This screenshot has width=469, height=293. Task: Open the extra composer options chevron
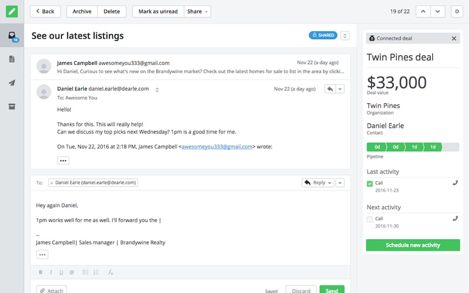point(340,183)
